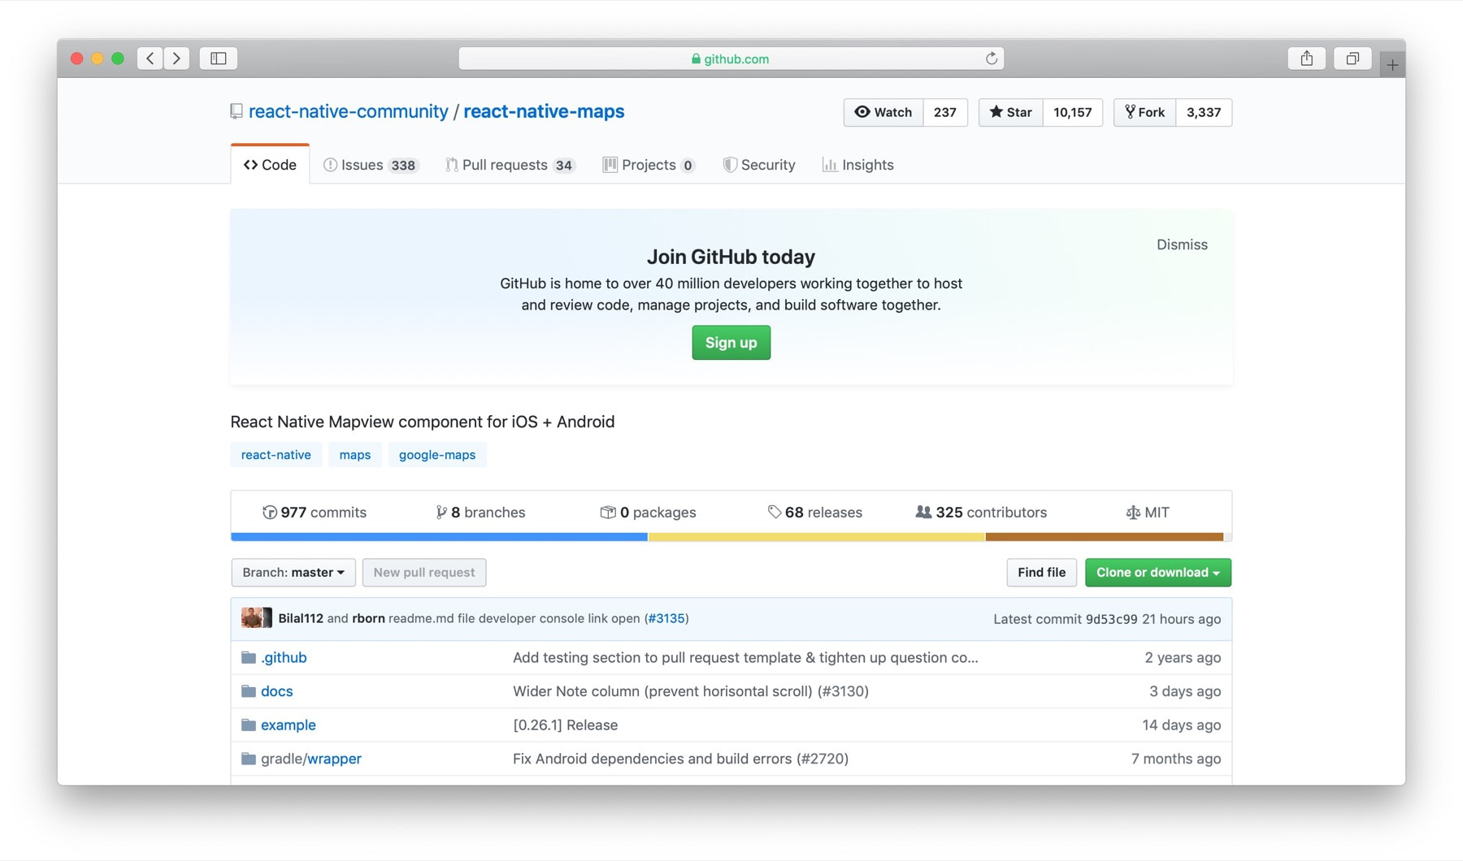The image size is (1463, 861).
Task: Open the Safari share icon
Action: point(1307,58)
